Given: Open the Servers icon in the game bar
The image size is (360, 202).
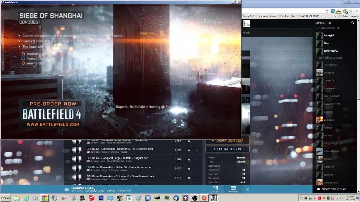Looking at the screenshot, I should tap(233, 189).
